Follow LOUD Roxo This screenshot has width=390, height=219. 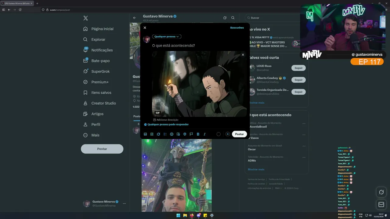[x=299, y=68]
